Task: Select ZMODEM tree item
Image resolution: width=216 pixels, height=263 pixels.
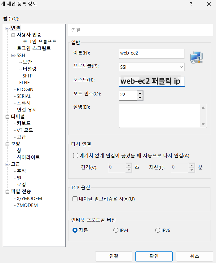Action: click(27, 205)
